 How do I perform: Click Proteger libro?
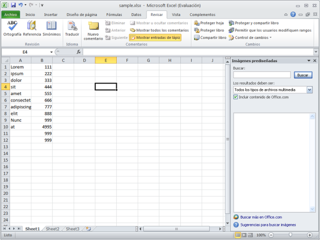(209, 30)
